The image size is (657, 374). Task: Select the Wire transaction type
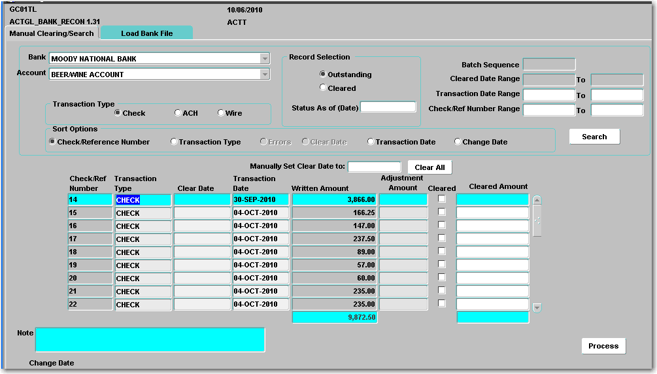[221, 113]
